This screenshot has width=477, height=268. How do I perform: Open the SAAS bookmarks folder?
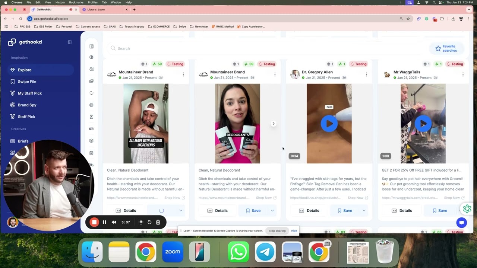pos(111,26)
